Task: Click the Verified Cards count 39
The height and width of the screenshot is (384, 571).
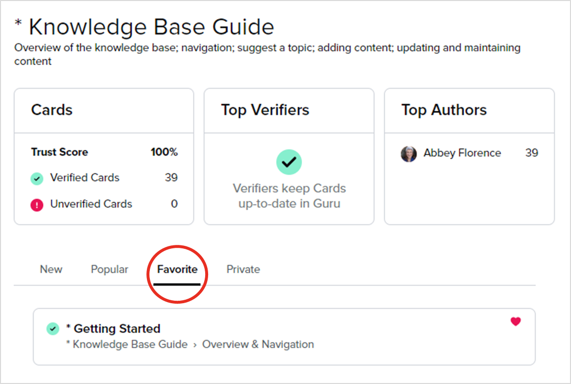Action: (x=171, y=178)
